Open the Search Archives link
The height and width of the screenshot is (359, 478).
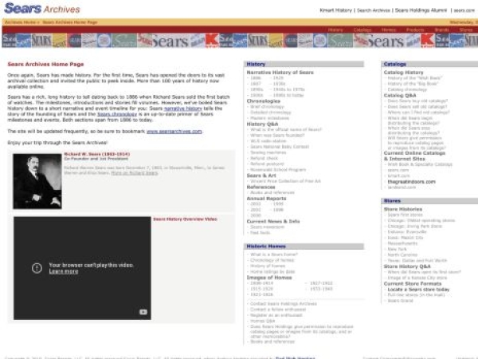(x=374, y=10)
